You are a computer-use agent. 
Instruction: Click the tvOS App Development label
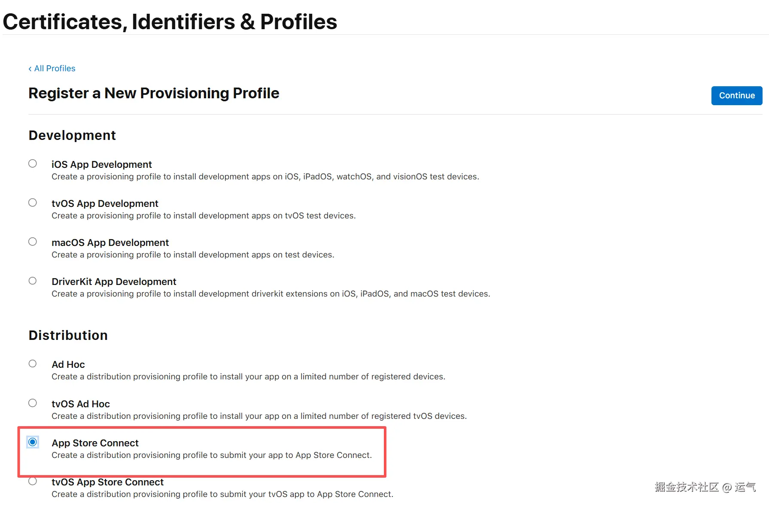[105, 204]
